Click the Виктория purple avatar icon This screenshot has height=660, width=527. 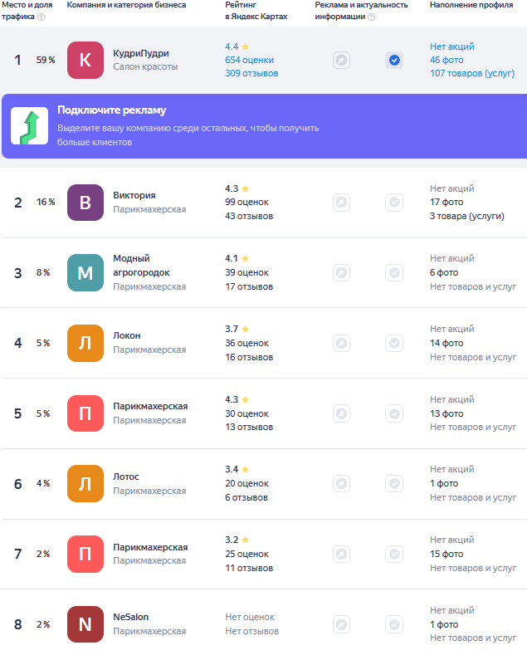(x=85, y=203)
